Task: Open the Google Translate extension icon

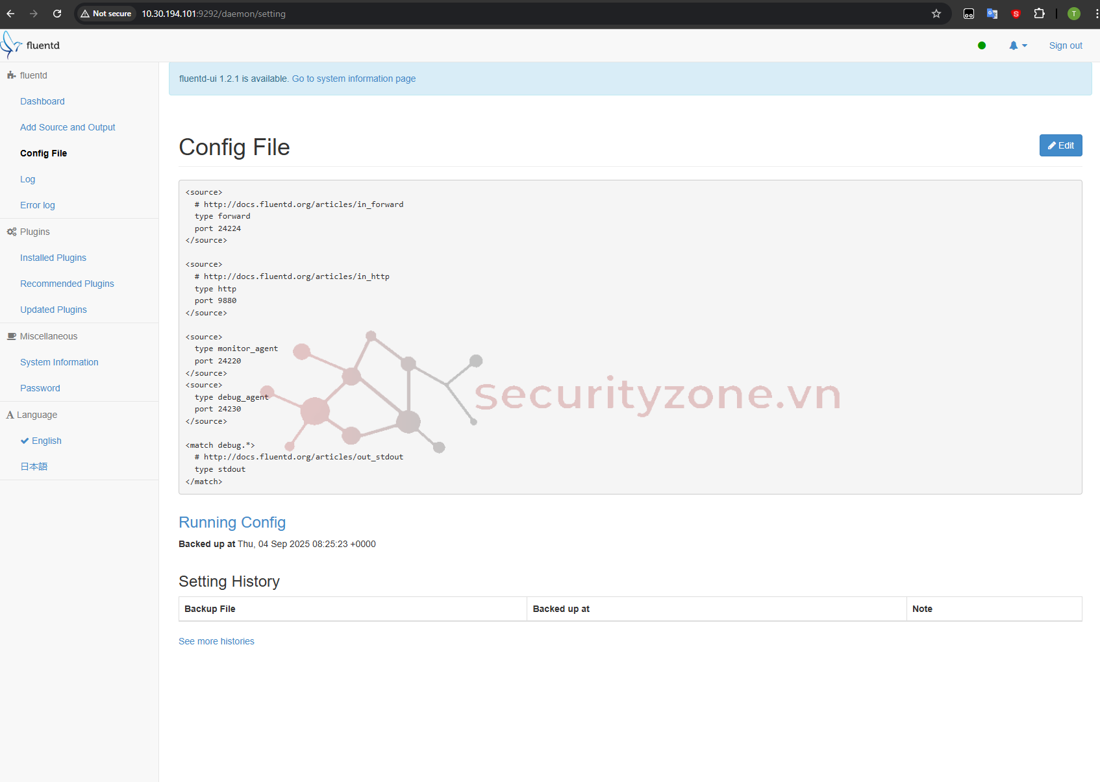Action: pyautogui.click(x=992, y=14)
